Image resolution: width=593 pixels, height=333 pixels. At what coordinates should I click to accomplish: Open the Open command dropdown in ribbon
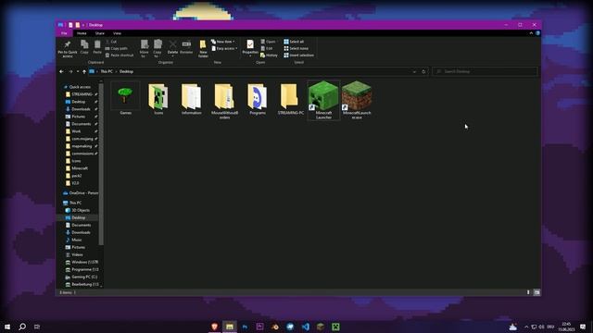pyautogui.click(x=269, y=42)
